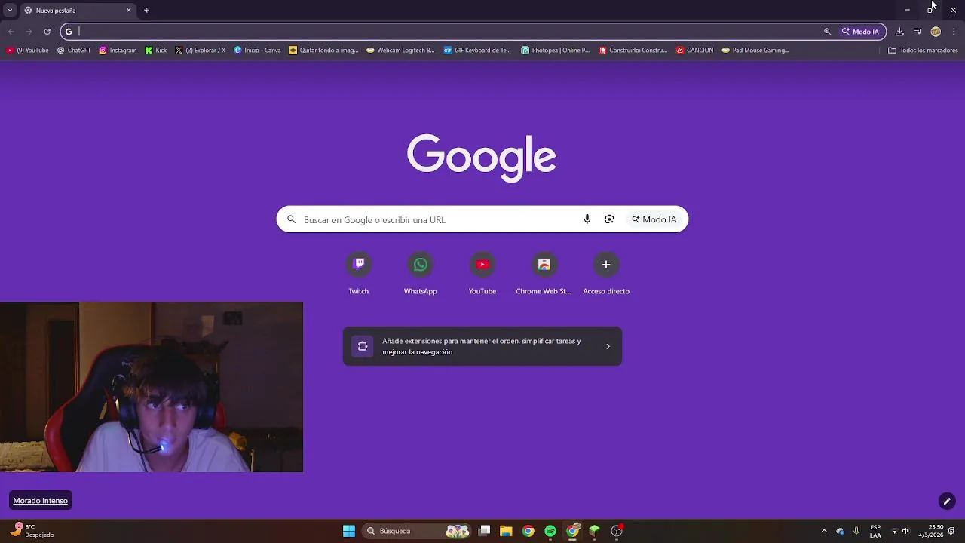Image resolution: width=965 pixels, height=543 pixels.
Task: Open the CANCION bookmark
Action: [x=694, y=51]
